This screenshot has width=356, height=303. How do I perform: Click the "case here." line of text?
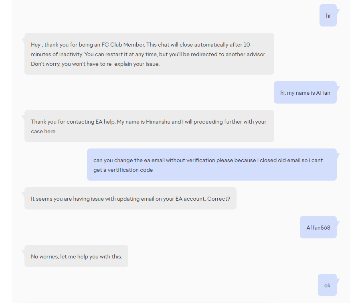[x=44, y=131]
